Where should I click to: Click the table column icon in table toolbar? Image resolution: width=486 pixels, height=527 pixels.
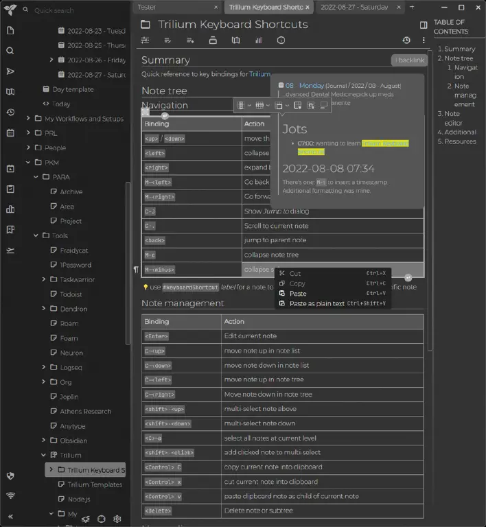coord(241,106)
